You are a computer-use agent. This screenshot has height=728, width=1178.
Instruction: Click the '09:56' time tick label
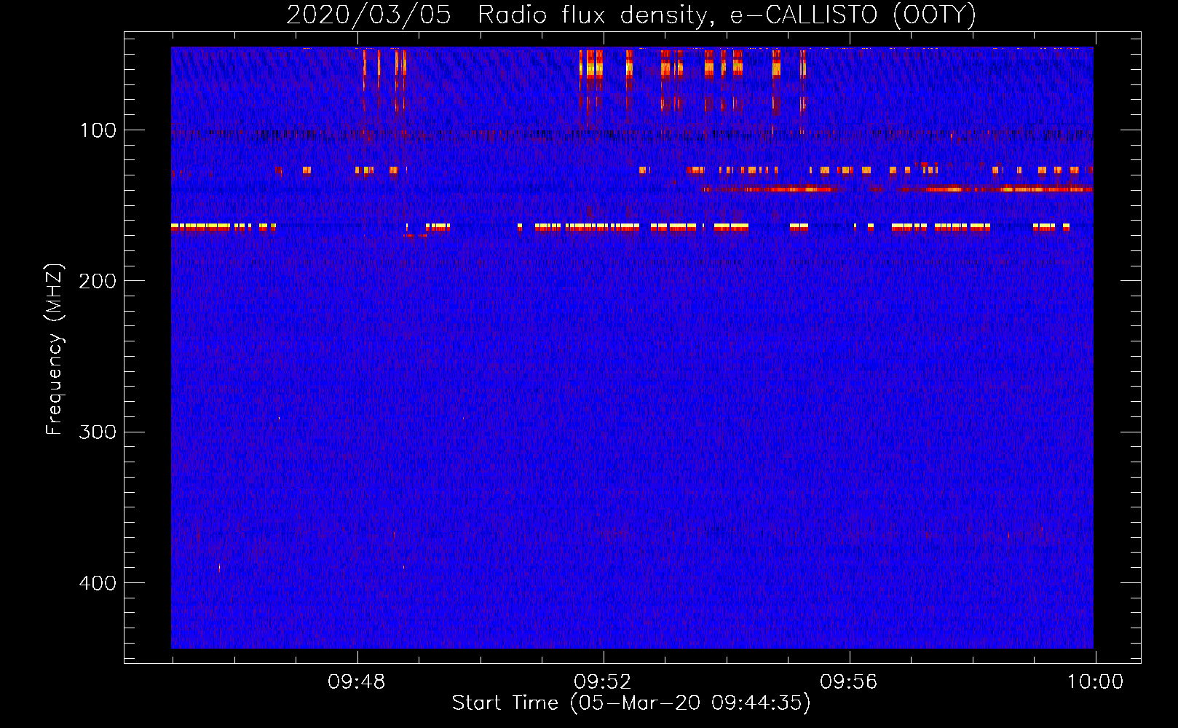click(x=849, y=682)
